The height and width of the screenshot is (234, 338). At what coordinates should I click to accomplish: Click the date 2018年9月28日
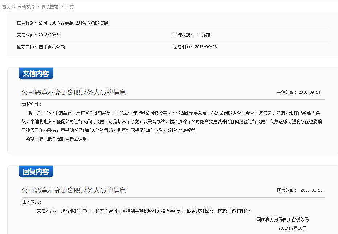click(292, 228)
